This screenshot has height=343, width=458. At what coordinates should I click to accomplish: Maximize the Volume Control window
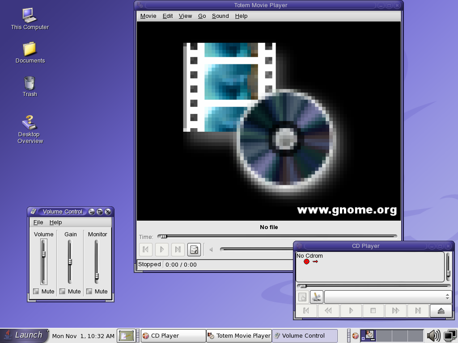[100, 212]
